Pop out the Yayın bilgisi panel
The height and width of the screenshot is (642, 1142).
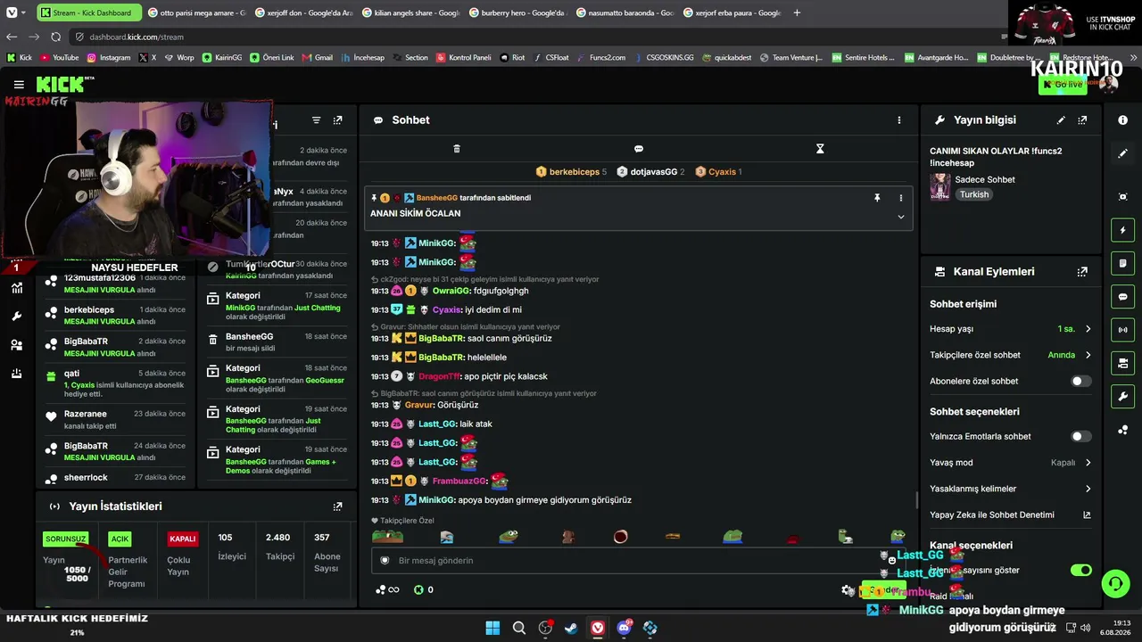click(x=1082, y=120)
